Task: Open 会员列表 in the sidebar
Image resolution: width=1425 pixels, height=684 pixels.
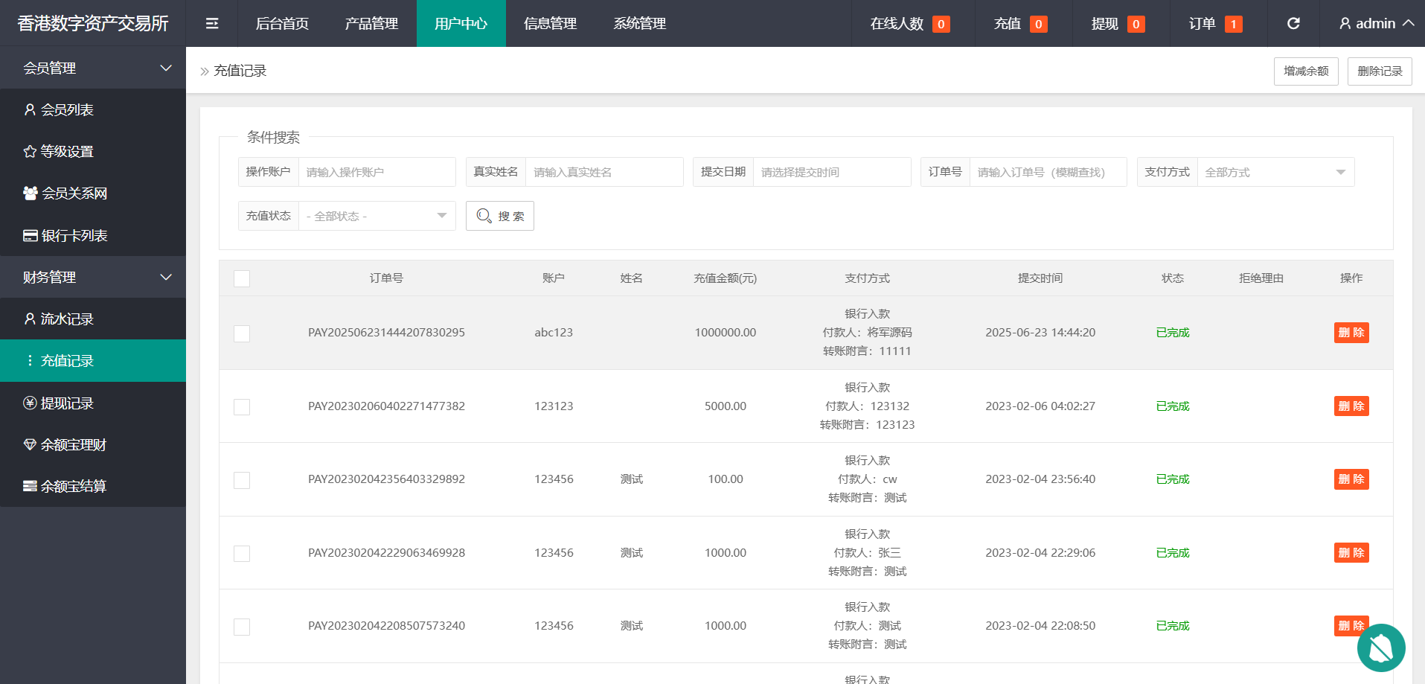Action: (x=93, y=110)
